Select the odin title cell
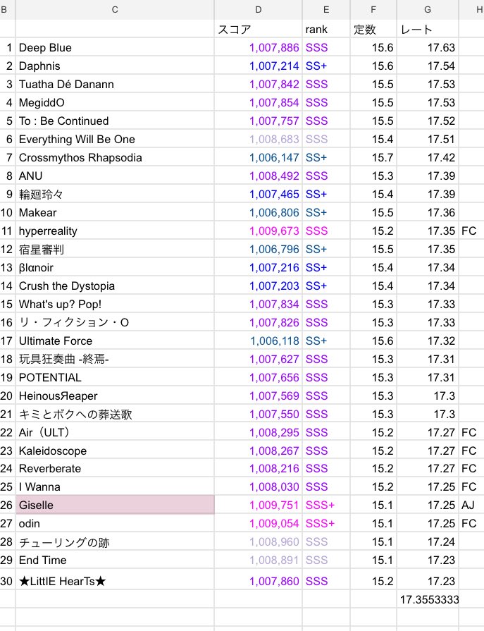 pyautogui.click(x=115, y=523)
